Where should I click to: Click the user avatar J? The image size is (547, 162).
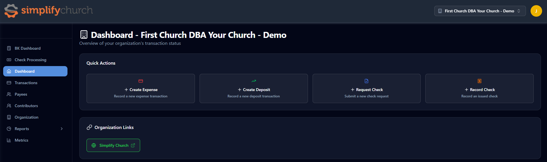(536, 11)
